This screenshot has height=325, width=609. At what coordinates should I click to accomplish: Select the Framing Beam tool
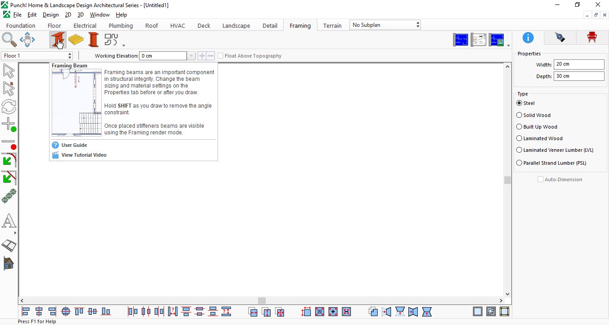tap(58, 40)
